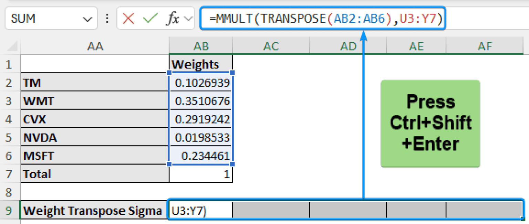Select the NVDA weight cell 0.0198533
This screenshot has height=224, width=529.
pos(201,138)
